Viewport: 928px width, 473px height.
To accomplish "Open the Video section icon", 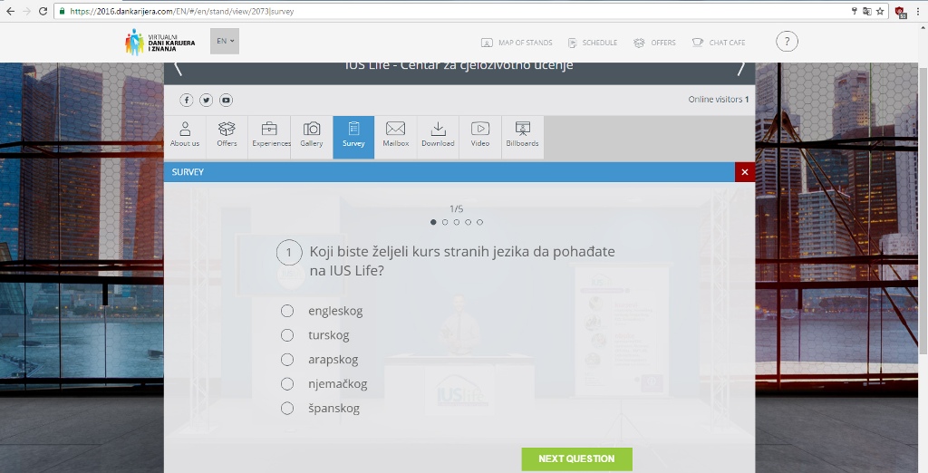I will point(480,134).
